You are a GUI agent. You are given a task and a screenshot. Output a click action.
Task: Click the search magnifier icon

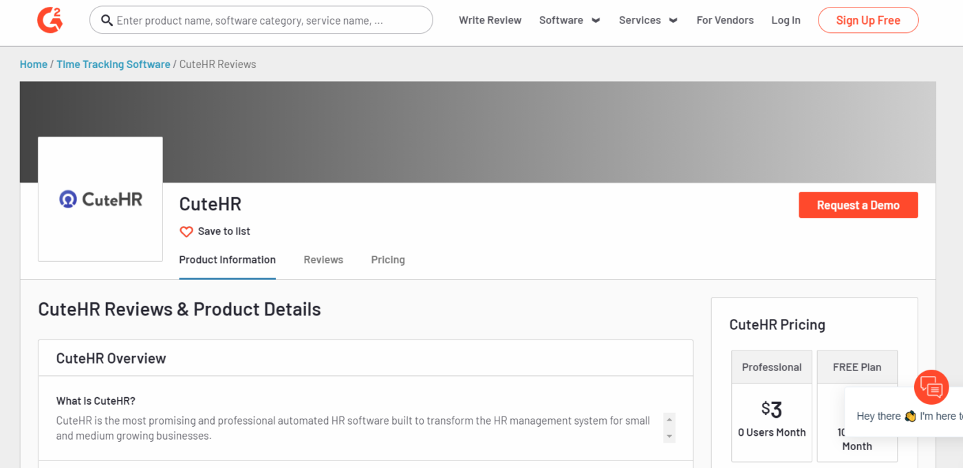pos(107,21)
